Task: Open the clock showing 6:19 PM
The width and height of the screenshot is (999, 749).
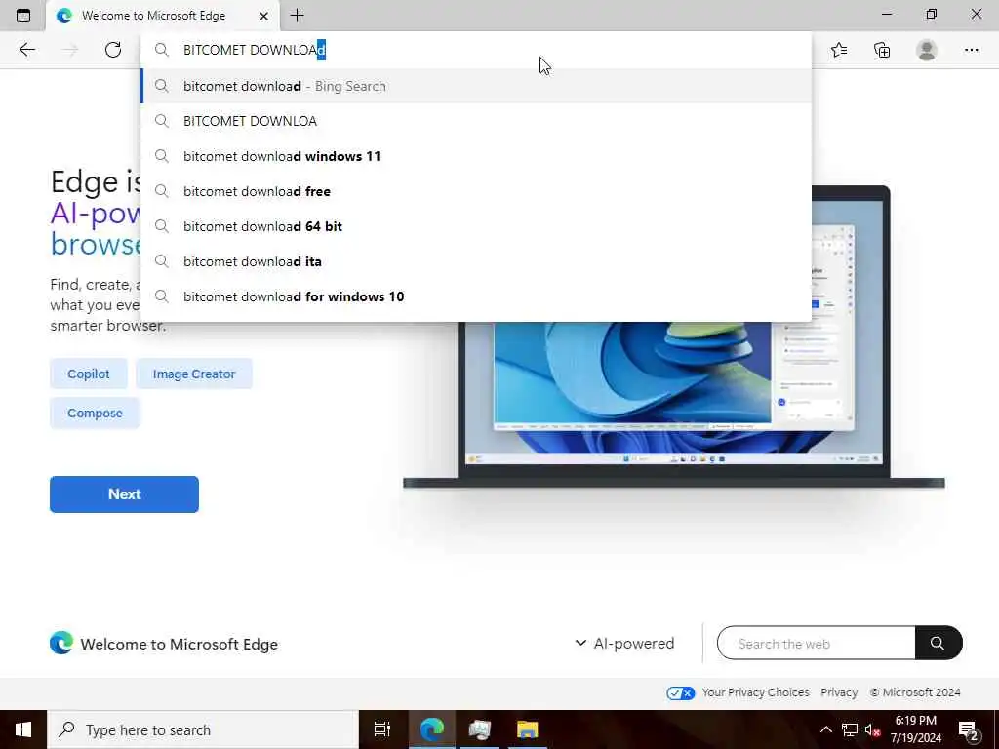Action: (915, 729)
